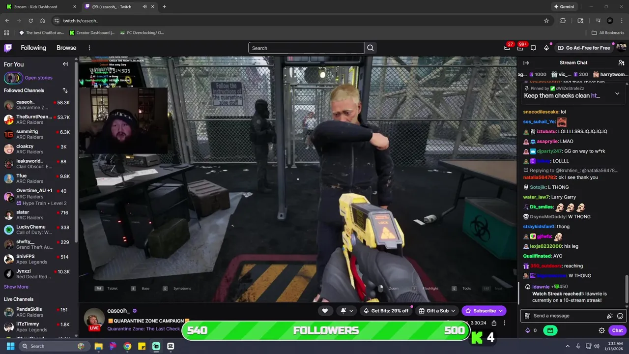The width and height of the screenshot is (629, 354).
Task: Open caseoh_ avatar with LIVE badge
Action: 94,320
